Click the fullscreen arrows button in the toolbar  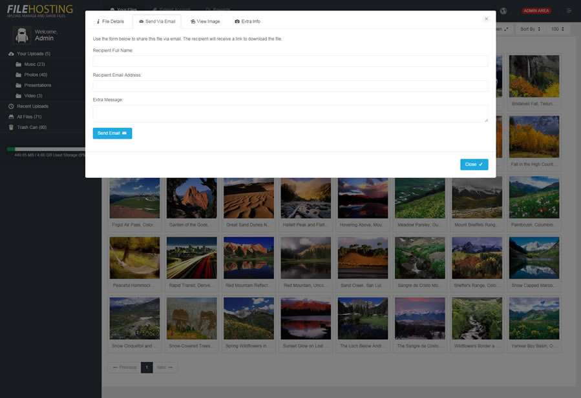(505, 29)
